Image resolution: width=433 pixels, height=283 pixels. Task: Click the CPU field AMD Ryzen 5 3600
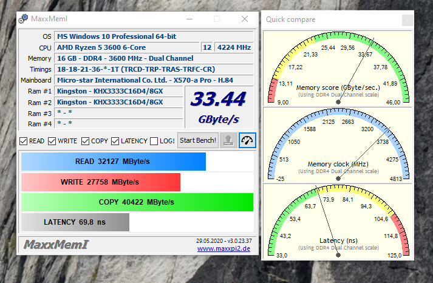pos(127,47)
